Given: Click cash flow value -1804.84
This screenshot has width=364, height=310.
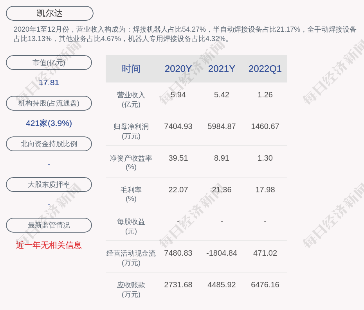Looking at the screenshot, I should pyautogui.click(x=222, y=253).
